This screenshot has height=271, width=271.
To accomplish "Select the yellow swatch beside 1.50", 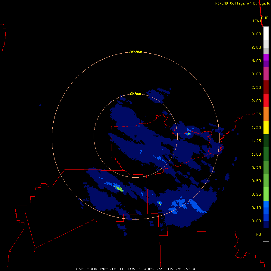I will [x=266, y=128].
